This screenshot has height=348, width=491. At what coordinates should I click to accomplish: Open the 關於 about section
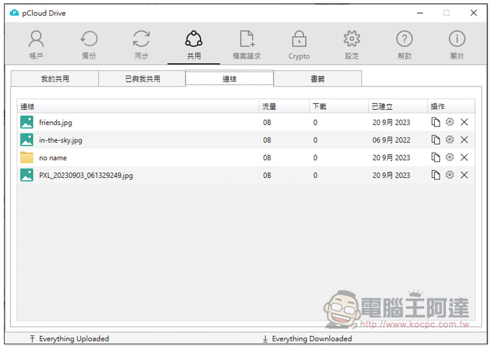[457, 45]
